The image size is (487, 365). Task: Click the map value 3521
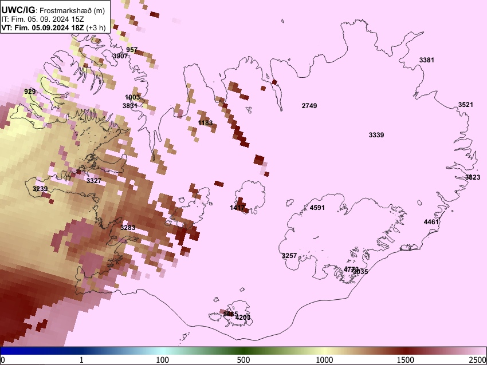[x=466, y=105]
